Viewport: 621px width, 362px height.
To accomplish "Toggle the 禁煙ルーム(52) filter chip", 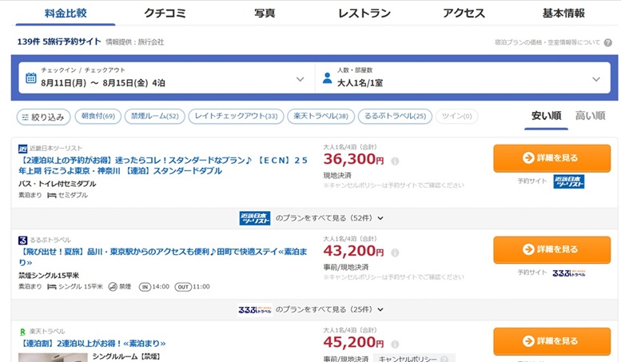I will [x=155, y=116].
